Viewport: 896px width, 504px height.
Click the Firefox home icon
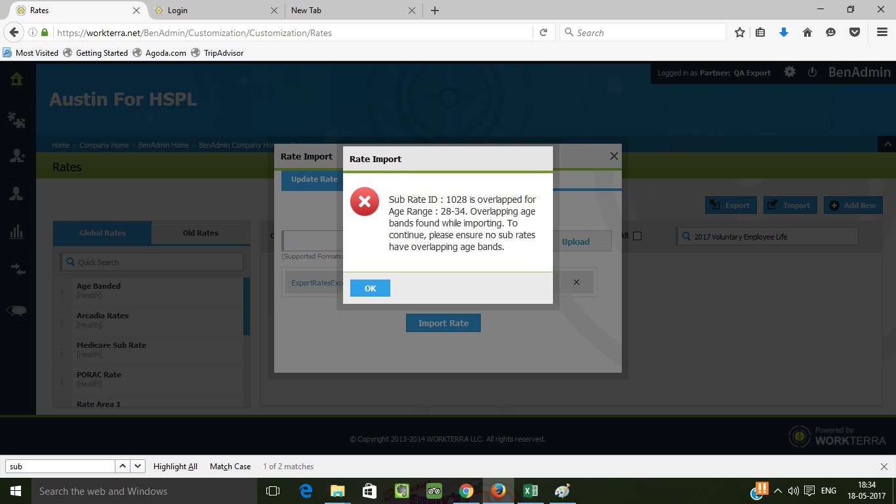[x=807, y=32]
